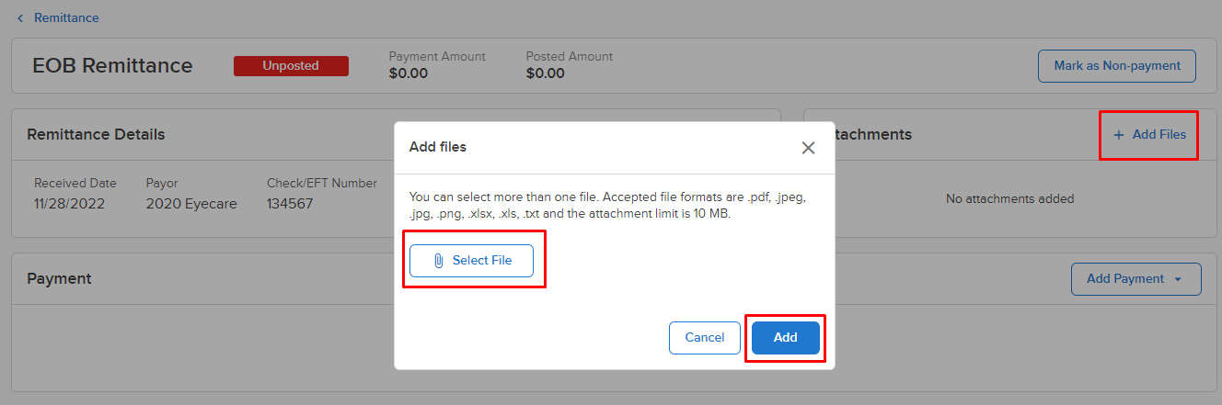Click the accepted file formats description
This screenshot has width=1222, height=405.
coord(609,205)
